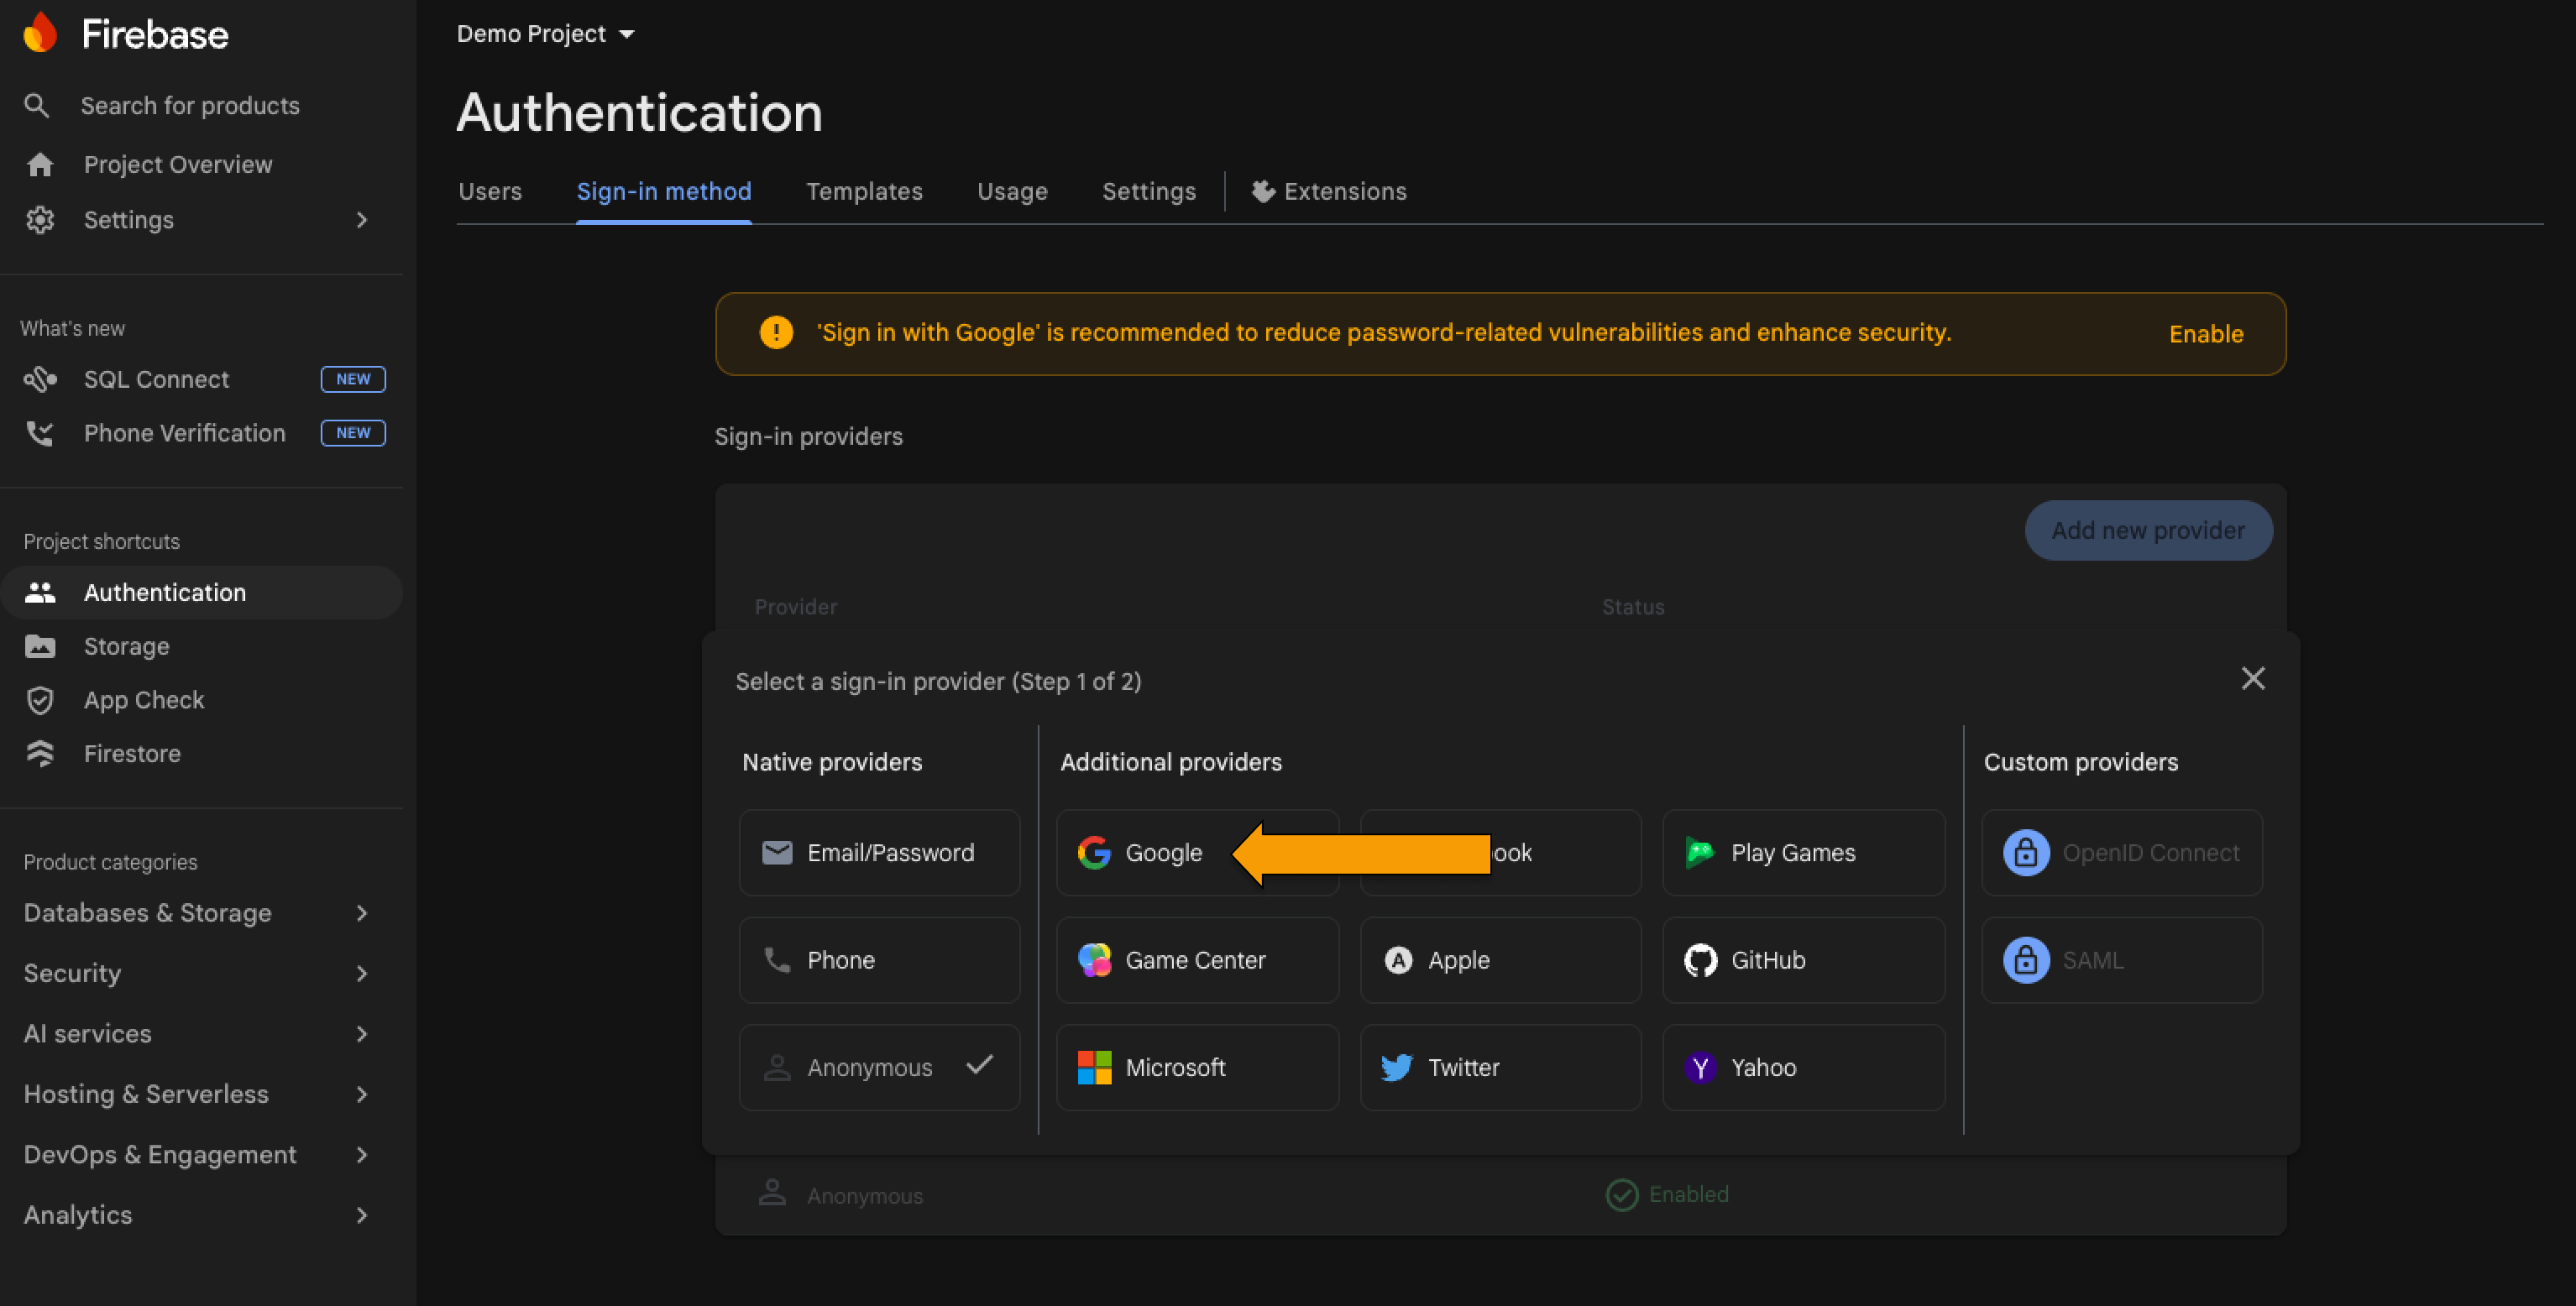The image size is (2576, 1306).
Task: Open the Authentication Settings tab
Action: click(x=1149, y=191)
